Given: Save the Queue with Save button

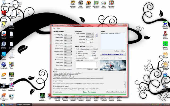Looking at the screenshot, I should pyautogui.click(x=123, y=51).
